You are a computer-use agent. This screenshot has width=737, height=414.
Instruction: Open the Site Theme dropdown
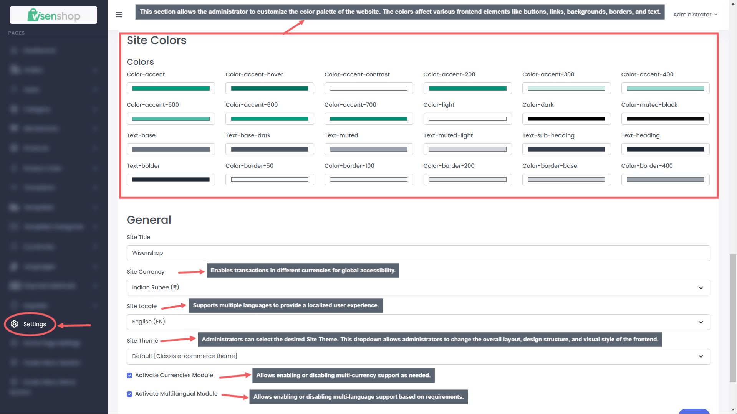418,356
